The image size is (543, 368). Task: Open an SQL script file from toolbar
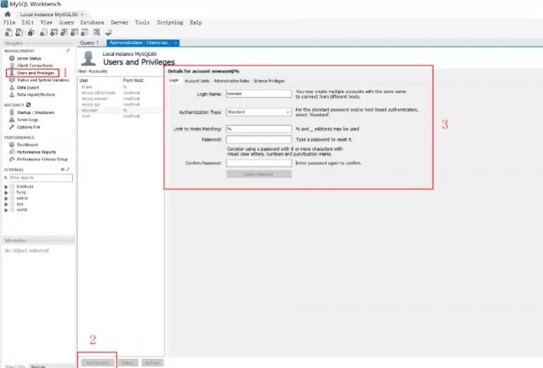click(x=19, y=33)
